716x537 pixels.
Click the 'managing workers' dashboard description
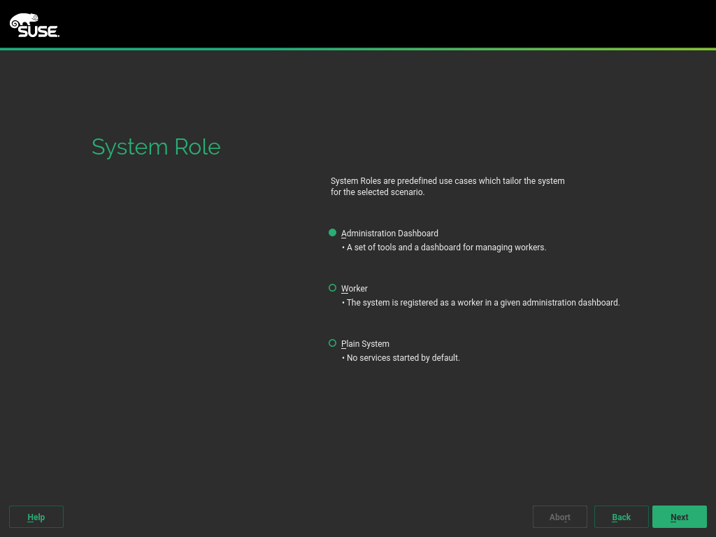(446, 248)
